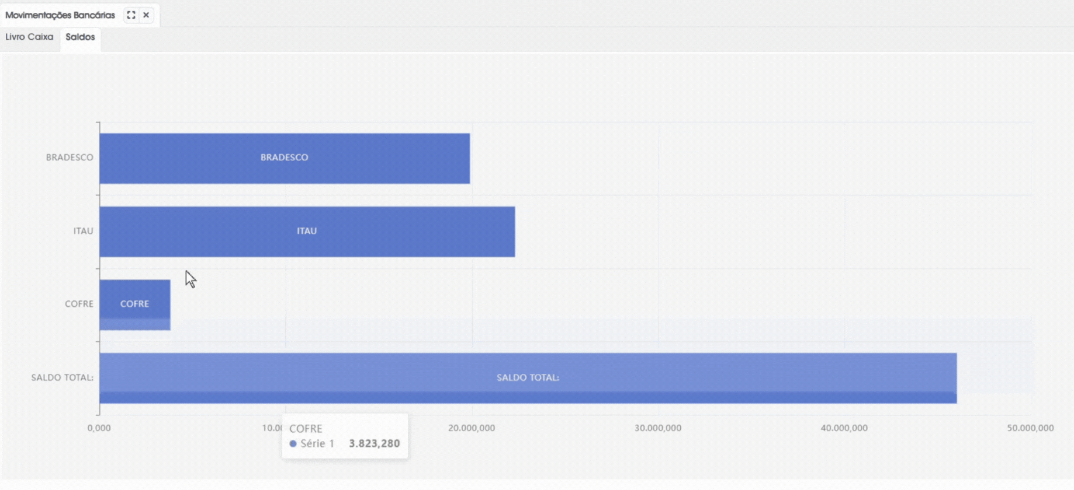1074x490 pixels.
Task: Click the COFRE y-axis label
Action: (79, 304)
